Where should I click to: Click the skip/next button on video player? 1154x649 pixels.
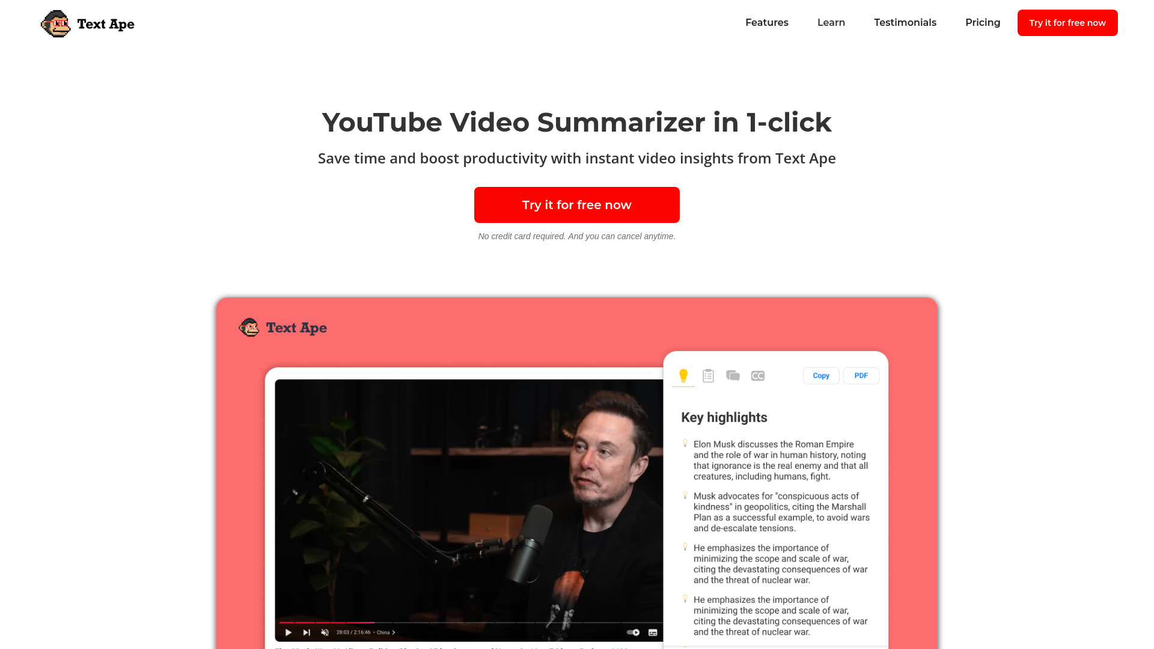[305, 632]
